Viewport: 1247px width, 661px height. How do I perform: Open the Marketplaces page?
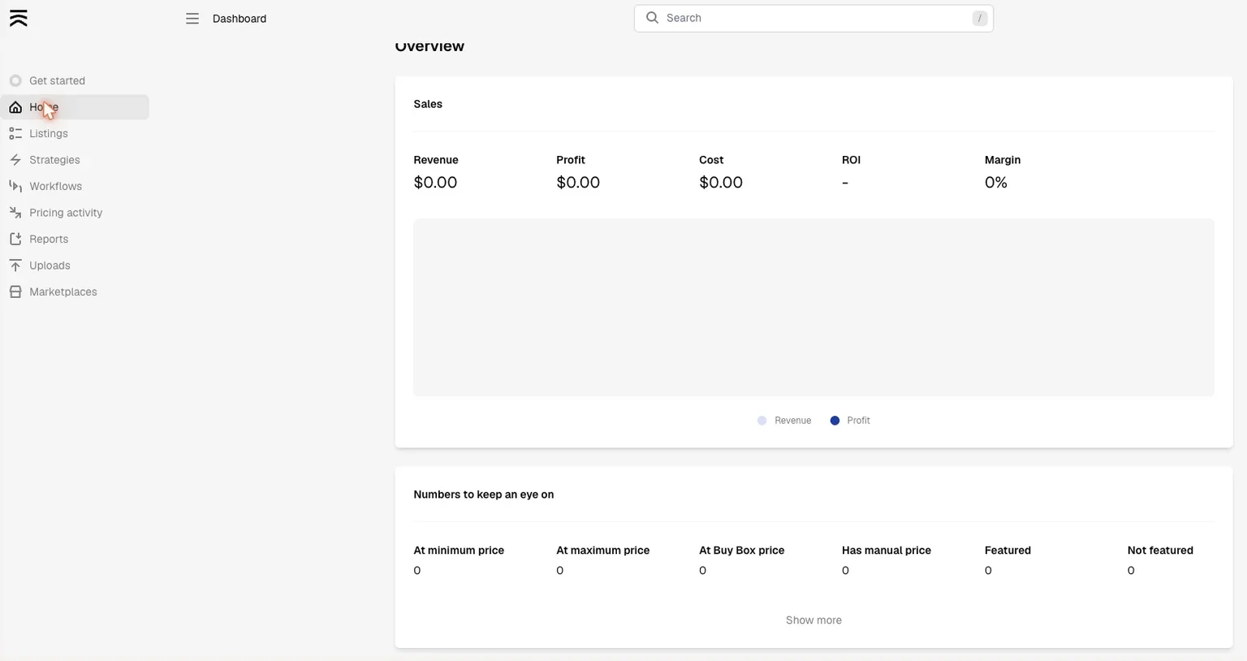(75, 292)
